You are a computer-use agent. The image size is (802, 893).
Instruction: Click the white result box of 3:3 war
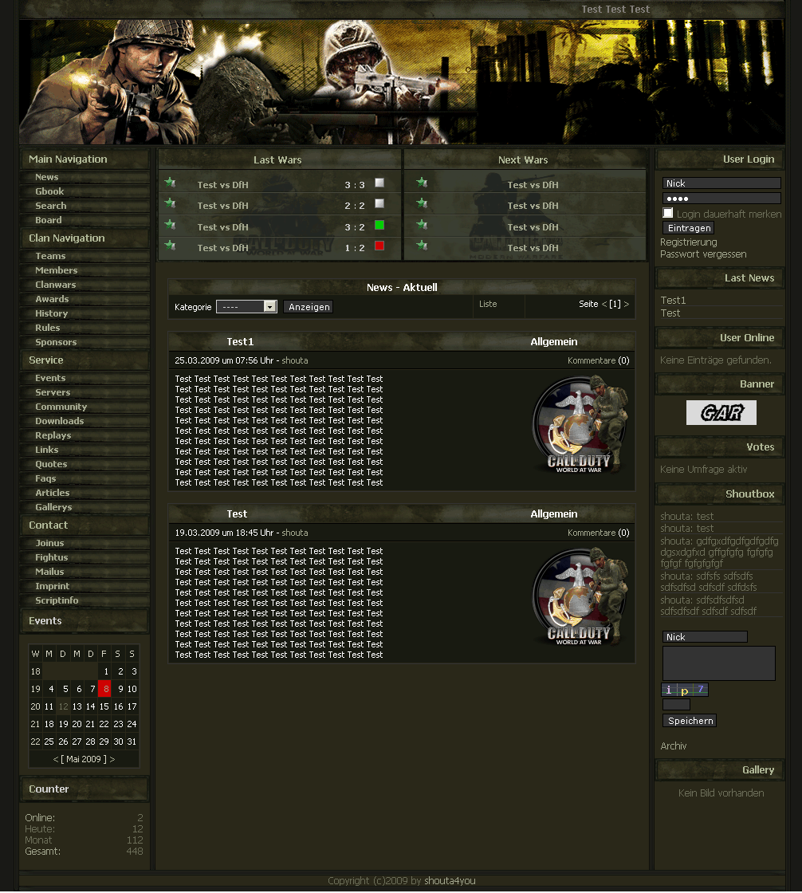click(379, 183)
